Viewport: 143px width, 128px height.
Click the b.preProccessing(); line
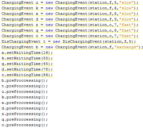[25, 81]
